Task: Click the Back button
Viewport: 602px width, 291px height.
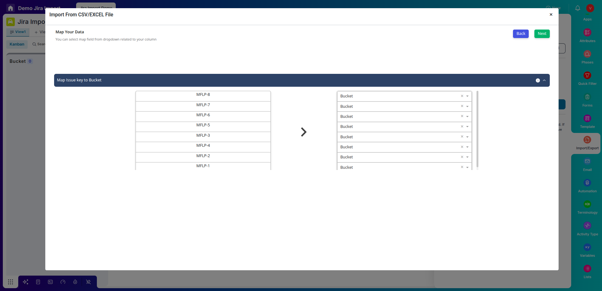Action: click(x=521, y=34)
